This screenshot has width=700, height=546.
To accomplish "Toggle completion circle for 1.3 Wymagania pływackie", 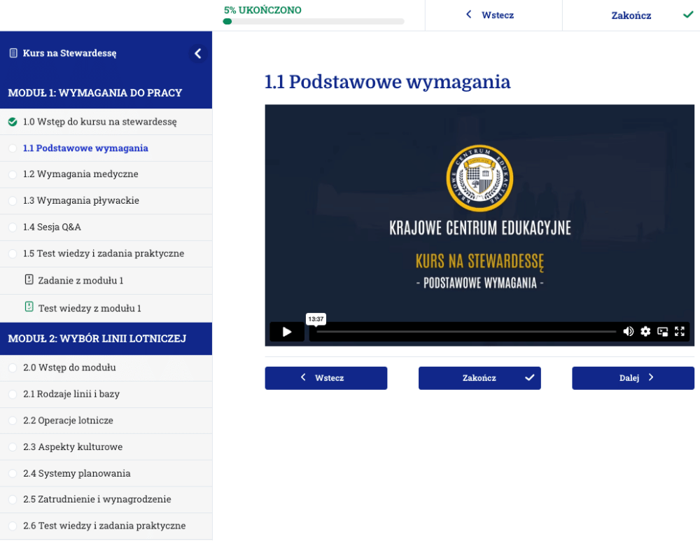I will click(x=13, y=201).
